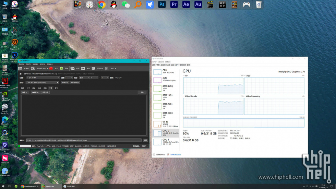The height and width of the screenshot is (189, 336).
Task: Open the QSV-265-1080 preset dropdown
Action: tap(42, 83)
